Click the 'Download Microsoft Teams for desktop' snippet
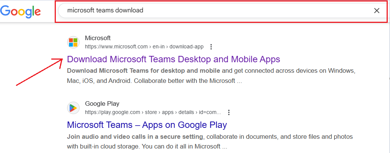 tap(210, 76)
